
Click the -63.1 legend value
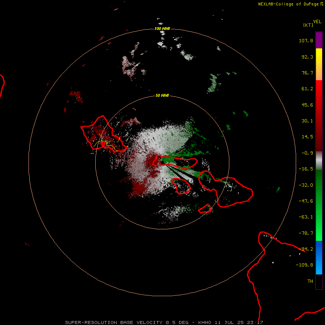click(306, 217)
